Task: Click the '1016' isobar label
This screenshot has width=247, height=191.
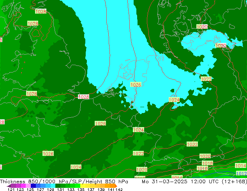Action: 202,168
